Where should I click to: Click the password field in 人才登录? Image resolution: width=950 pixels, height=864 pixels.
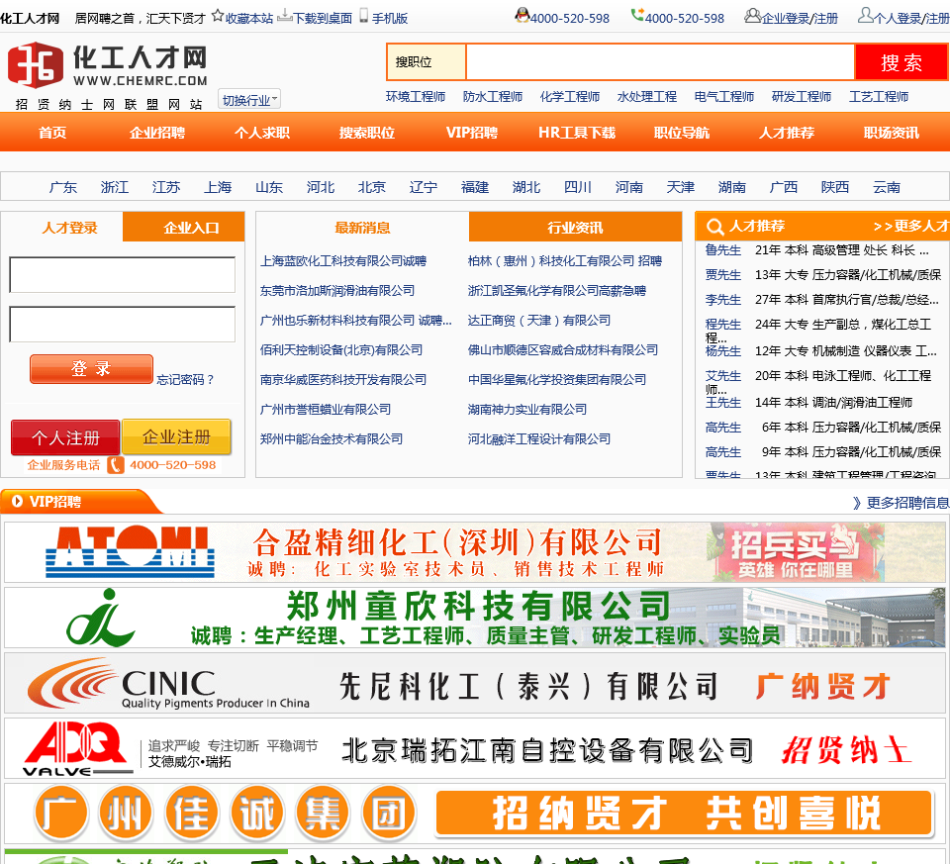(123, 325)
